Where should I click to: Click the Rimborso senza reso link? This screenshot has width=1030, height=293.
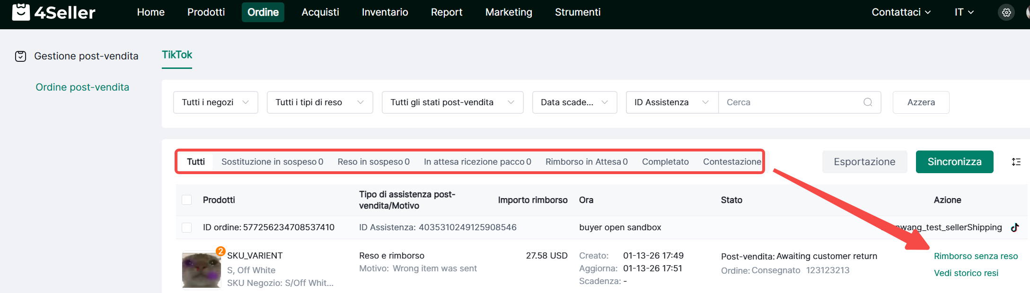976,256
